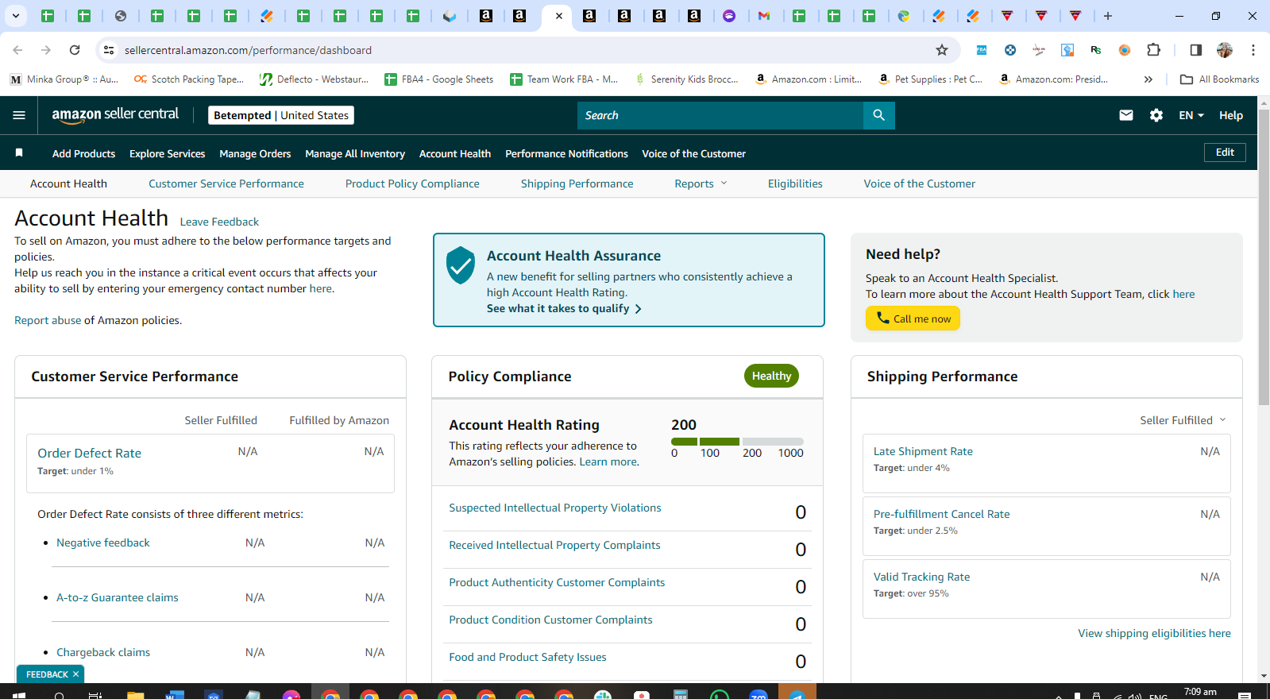Open the tab search dropdown arrow

pyautogui.click(x=16, y=16)
